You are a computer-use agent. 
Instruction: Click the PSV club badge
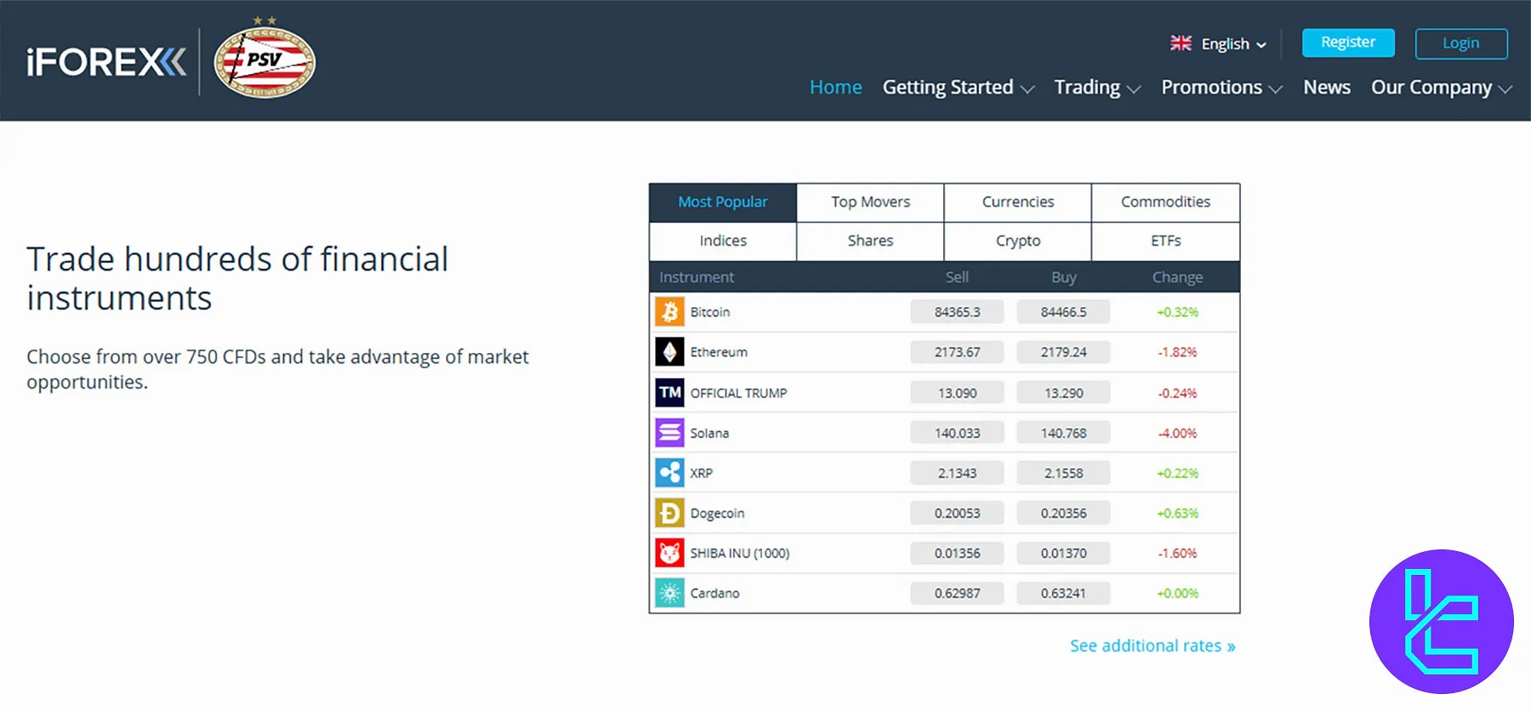pyautogui.click(x=265, y=58)
